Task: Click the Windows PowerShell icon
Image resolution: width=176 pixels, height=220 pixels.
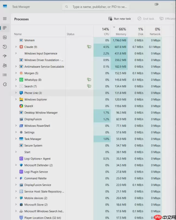Action: (21, 126)
